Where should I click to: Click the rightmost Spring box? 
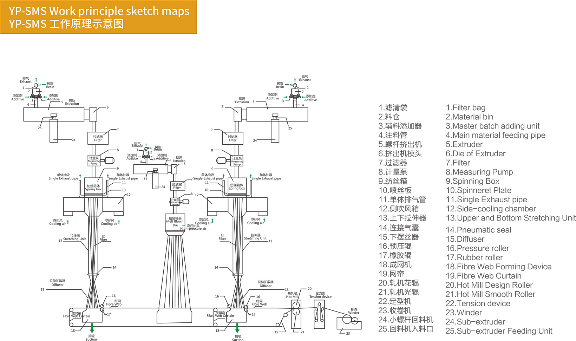tap(237, 186)
